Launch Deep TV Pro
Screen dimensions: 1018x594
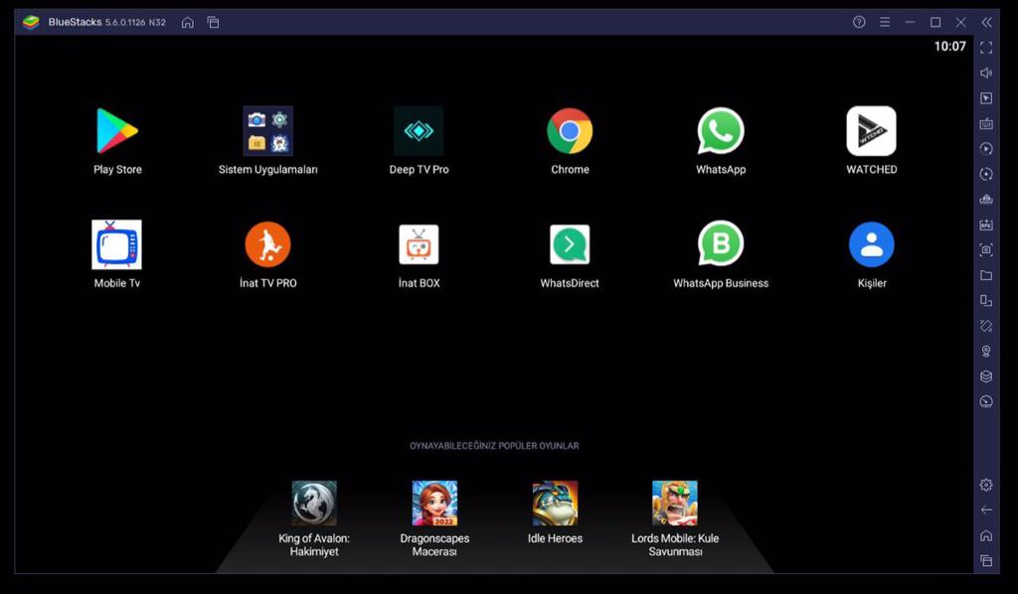[419, 131]
